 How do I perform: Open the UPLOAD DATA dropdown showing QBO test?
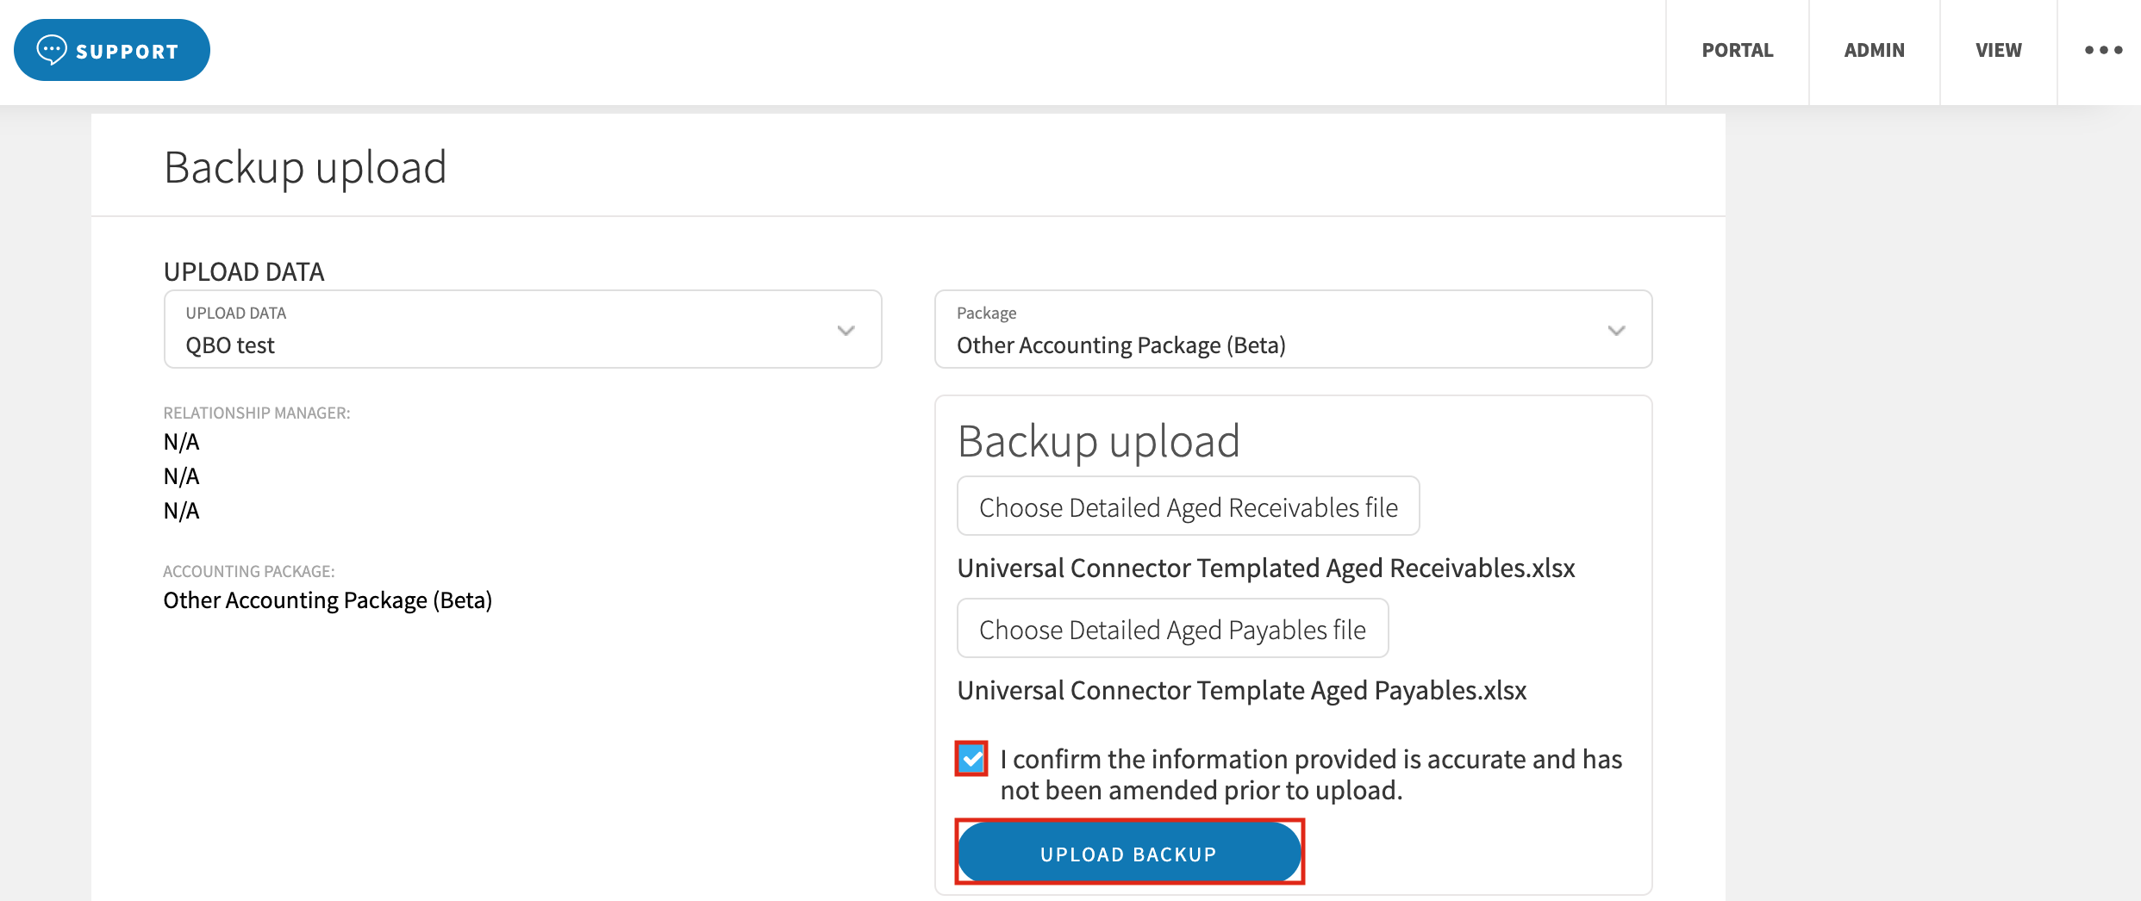click(522, 329)
